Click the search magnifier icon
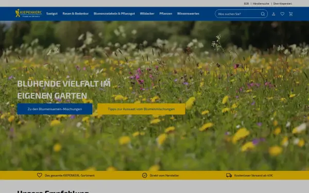The height and width of the screenshot is (193, 309). click(x=263, y=14)
